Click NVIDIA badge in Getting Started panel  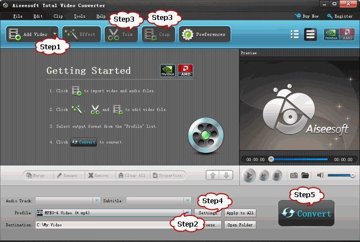tap(168, 70)
